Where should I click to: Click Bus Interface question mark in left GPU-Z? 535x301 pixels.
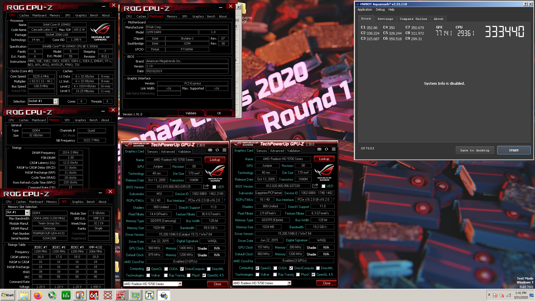[x=224, y=200]
